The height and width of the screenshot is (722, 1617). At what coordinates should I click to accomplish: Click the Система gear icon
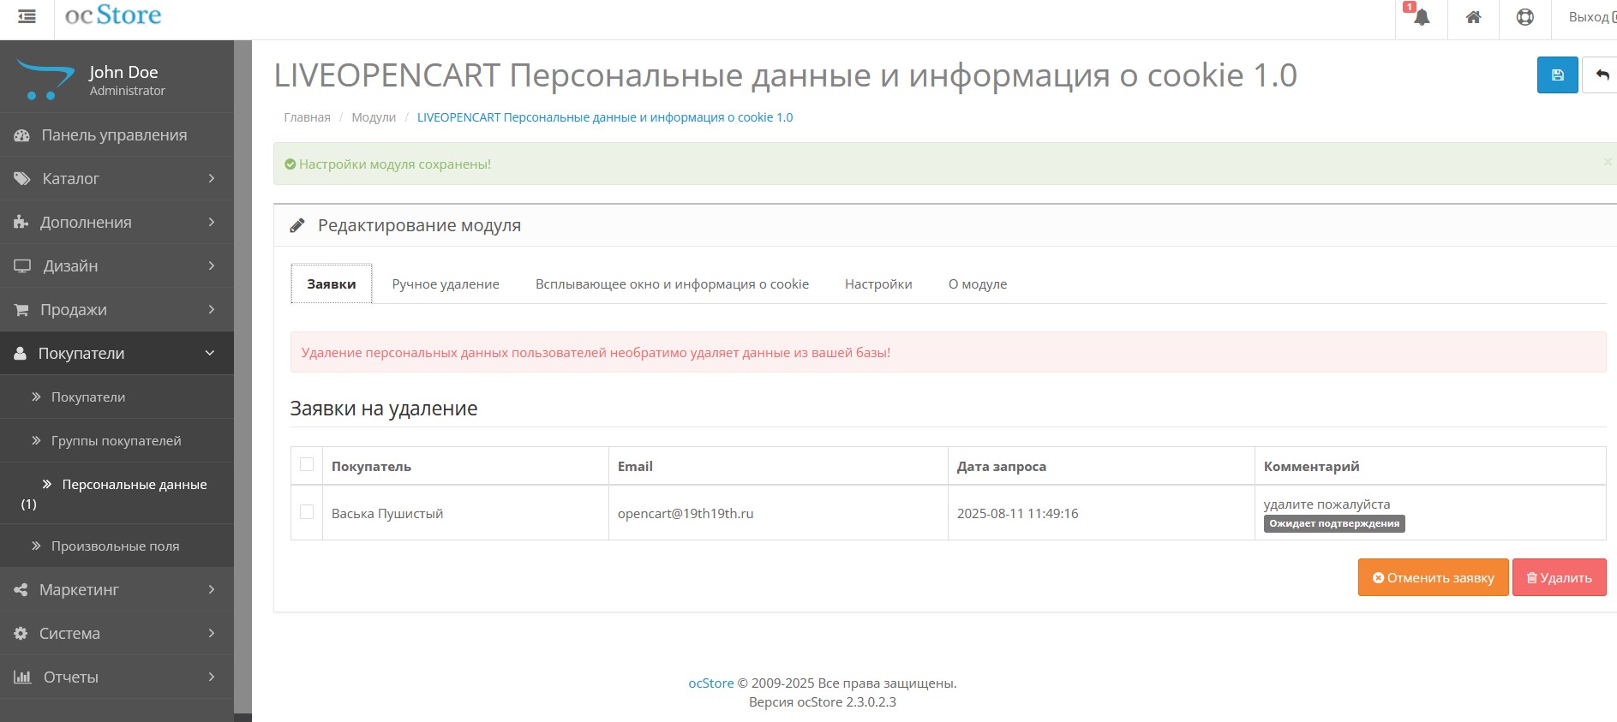click(21, 634)
